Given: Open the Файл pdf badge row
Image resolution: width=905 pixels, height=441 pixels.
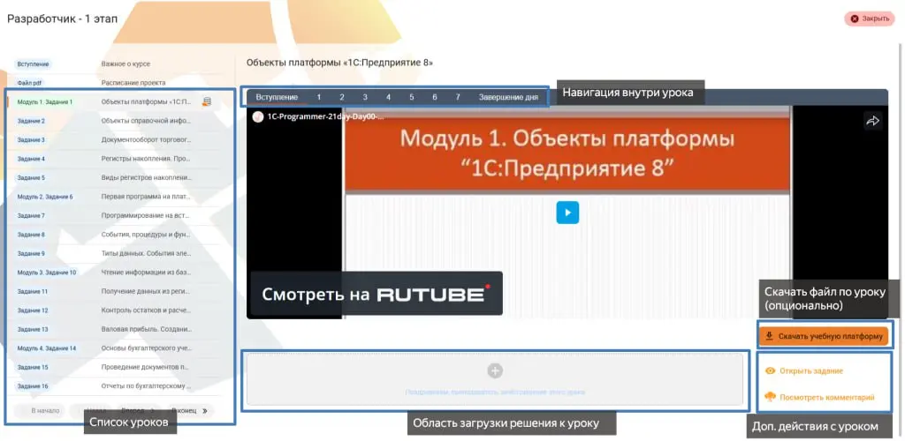Looking at the screenshot, I should point(29,83).
